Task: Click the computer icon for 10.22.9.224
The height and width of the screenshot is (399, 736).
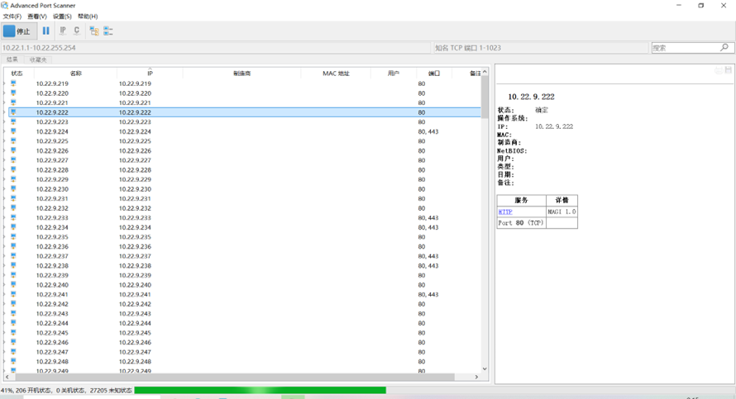Action: [13, 131]
